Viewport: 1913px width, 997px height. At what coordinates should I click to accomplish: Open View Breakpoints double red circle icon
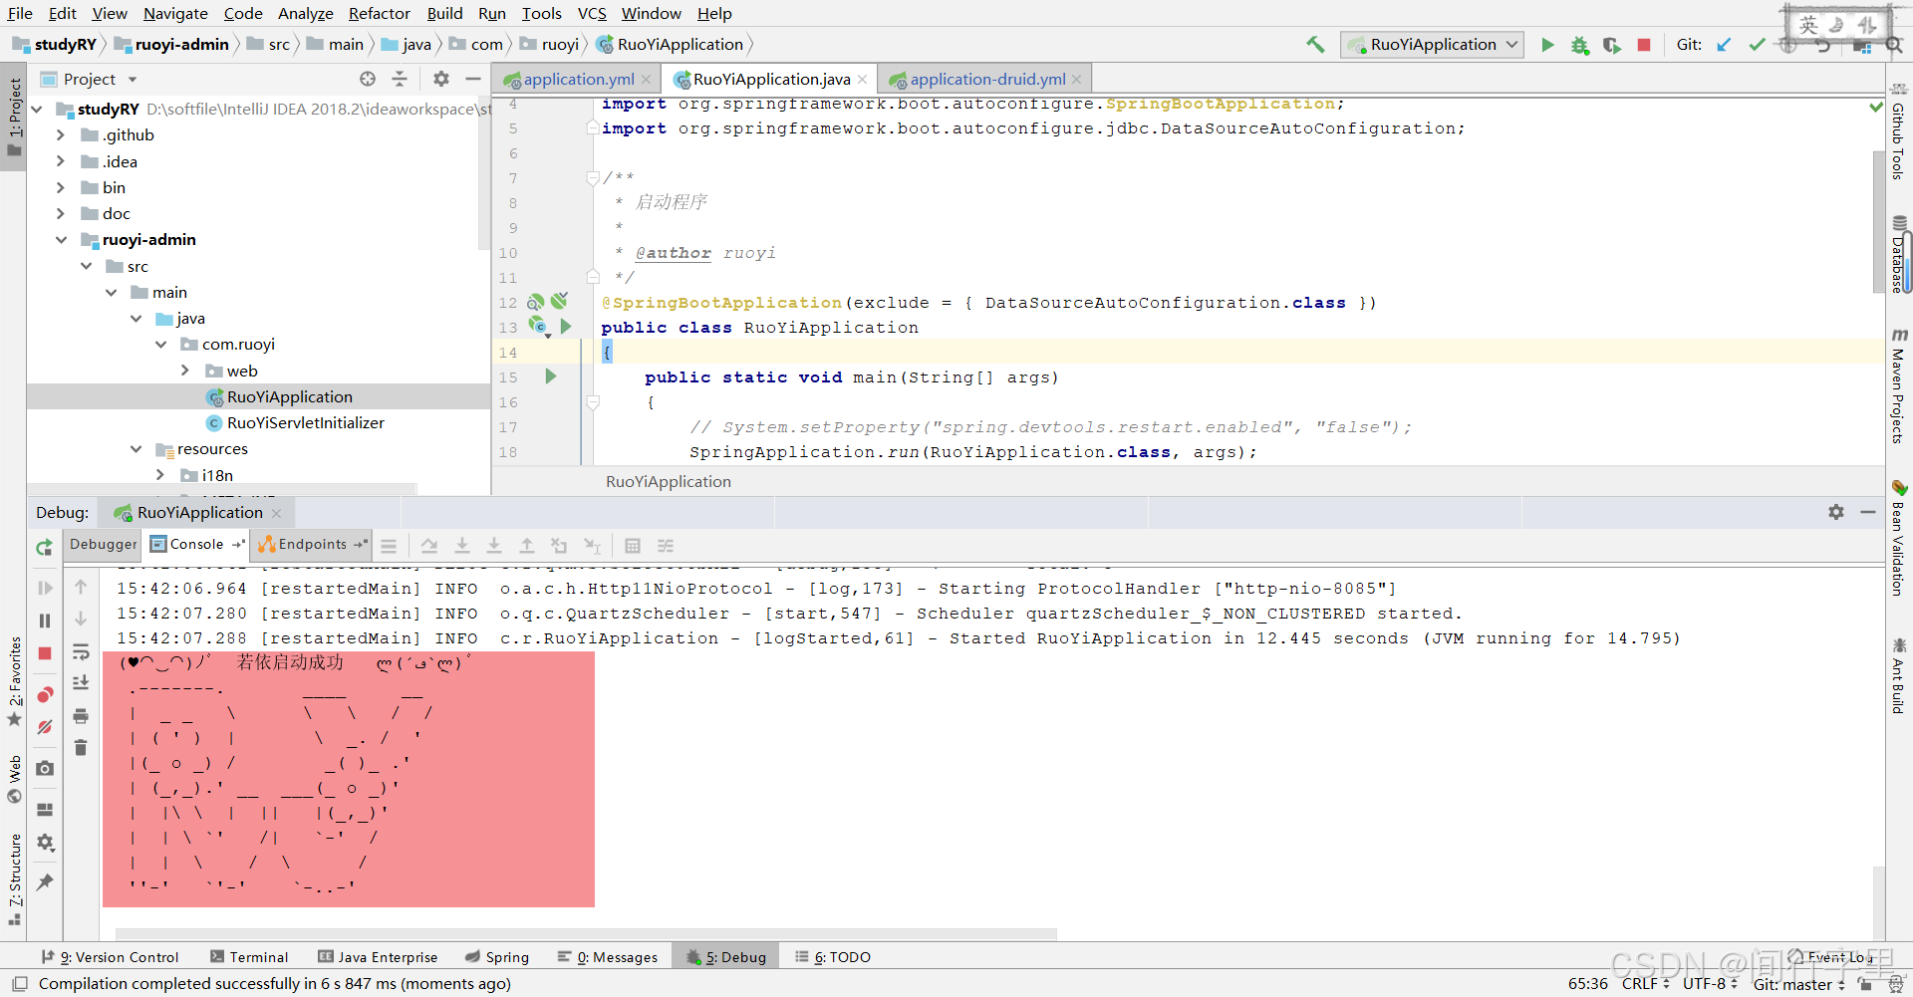click(45, 695)
